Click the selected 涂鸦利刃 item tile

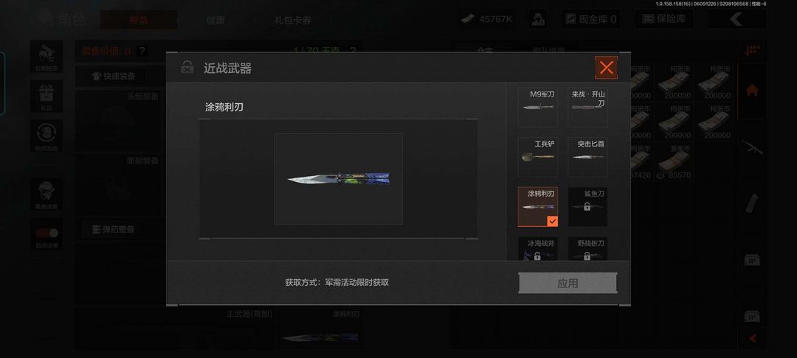tap(538, 206)
